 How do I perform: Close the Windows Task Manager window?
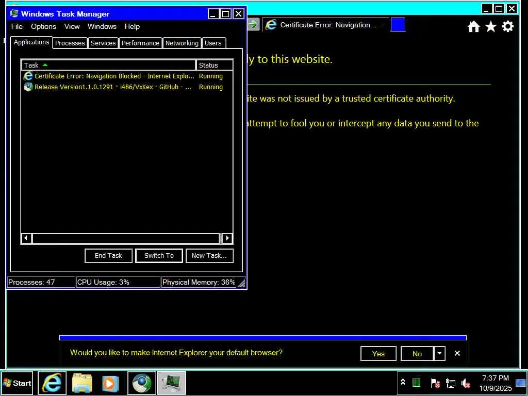point(238,14)
